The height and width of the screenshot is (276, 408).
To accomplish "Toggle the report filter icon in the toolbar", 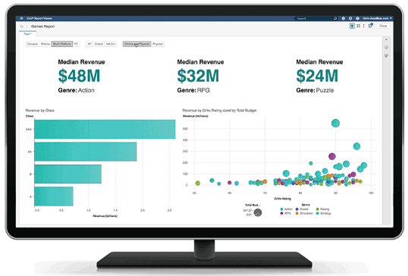I will (352, 26).
